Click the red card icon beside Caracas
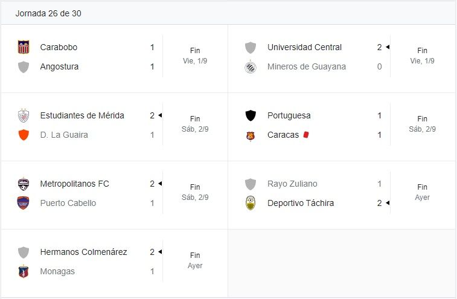457x299 pixels. pyautogui.click(x=305, y=135)
